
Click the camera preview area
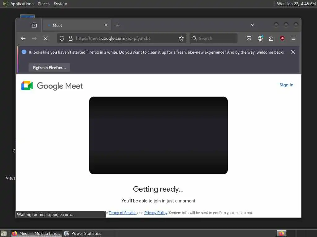(158, 135)
